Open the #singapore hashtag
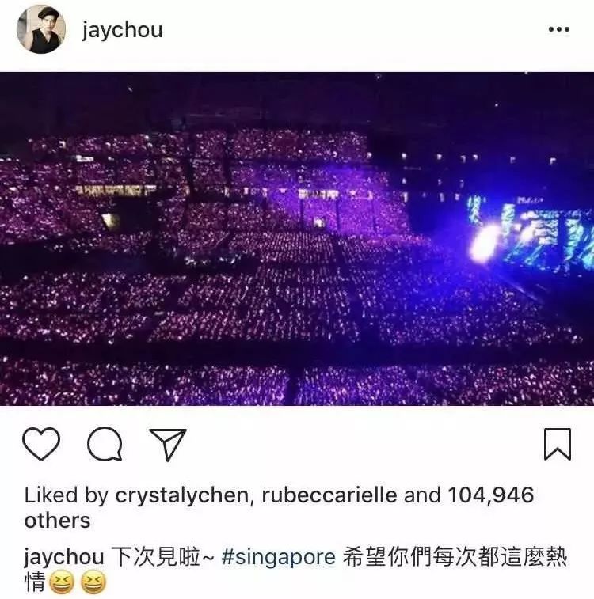The image size is (594, 599). (x=278, y=557)
